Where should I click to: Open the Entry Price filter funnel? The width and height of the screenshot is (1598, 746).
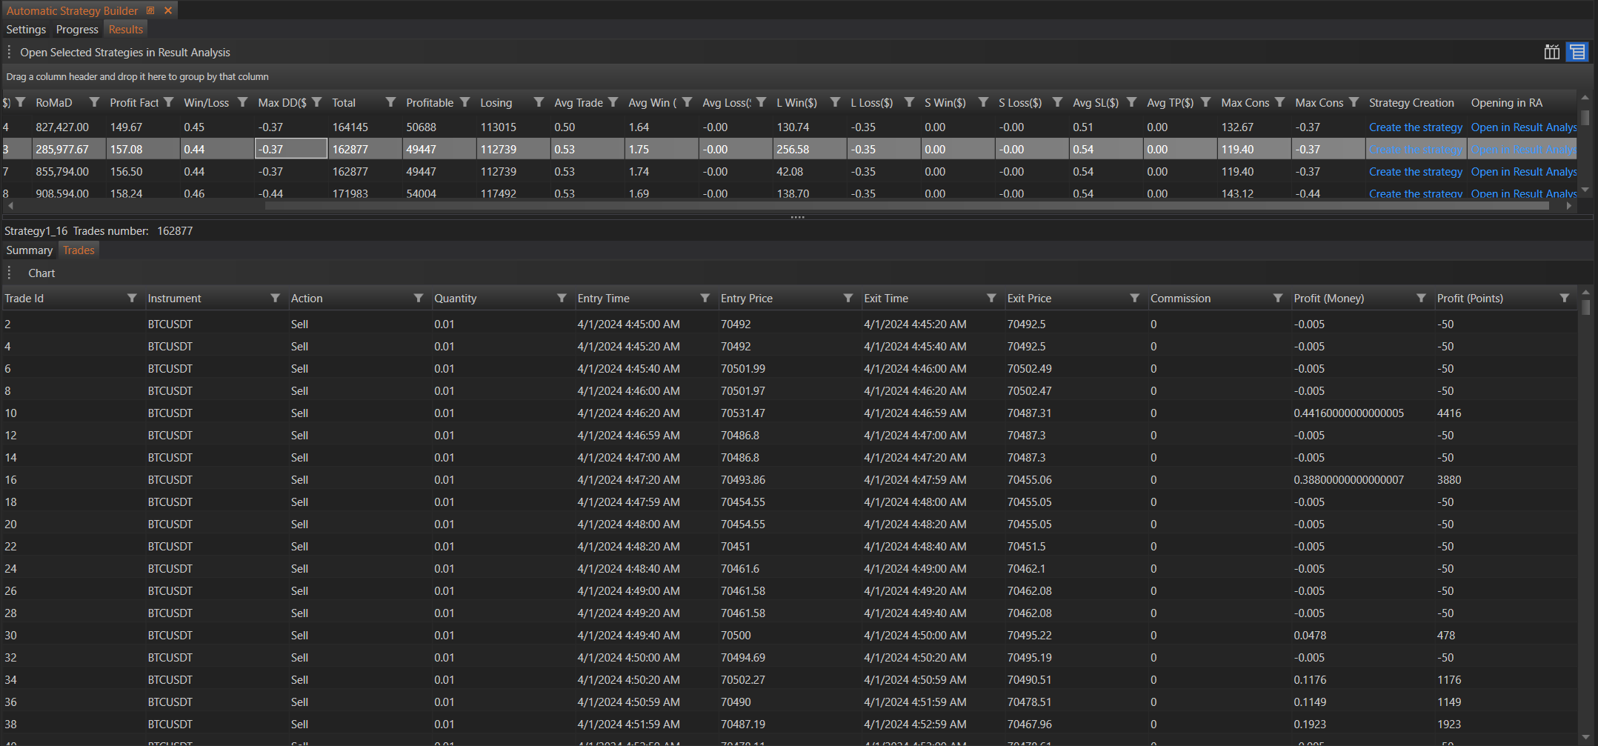coord(848,298)
